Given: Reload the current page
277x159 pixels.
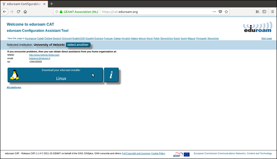Looking at the screenshot, I should 18,12.
